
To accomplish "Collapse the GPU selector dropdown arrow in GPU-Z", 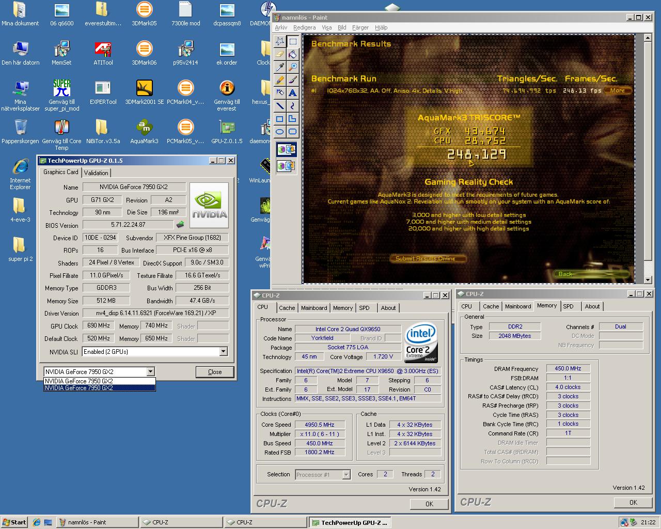I will click(x=150, y=371).
